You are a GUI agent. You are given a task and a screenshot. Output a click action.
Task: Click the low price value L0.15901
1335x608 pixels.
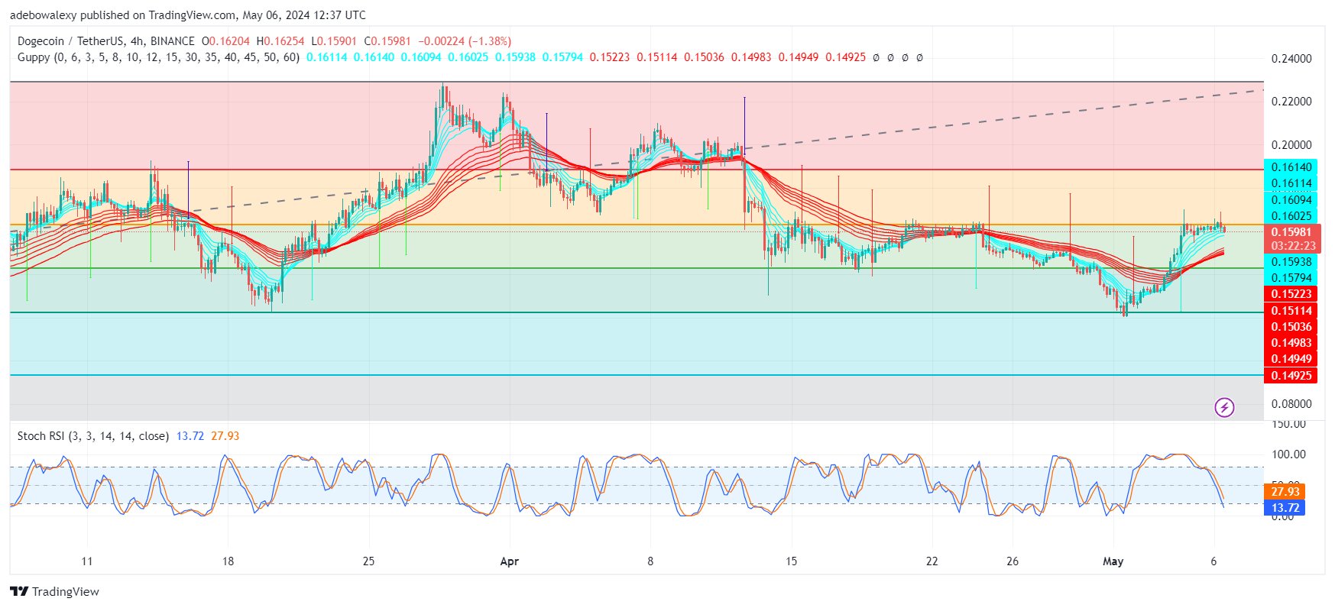pos(334,41)
